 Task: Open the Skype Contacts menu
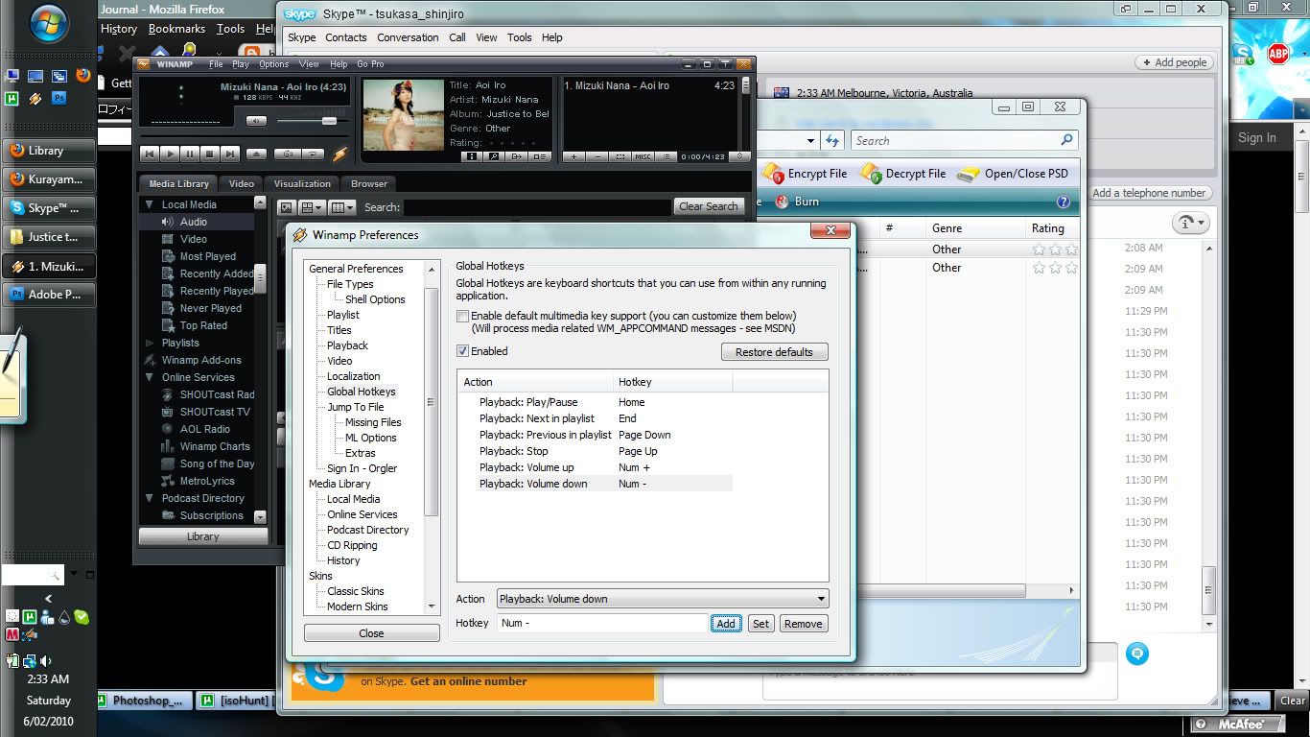(346, 37)
